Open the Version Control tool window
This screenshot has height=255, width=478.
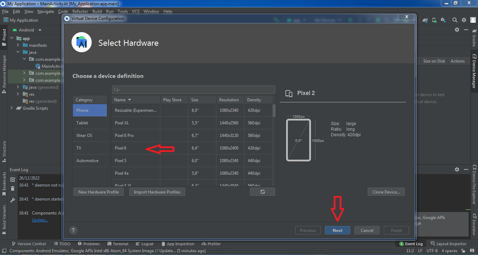pyautogui.click(x=29, y=244)
